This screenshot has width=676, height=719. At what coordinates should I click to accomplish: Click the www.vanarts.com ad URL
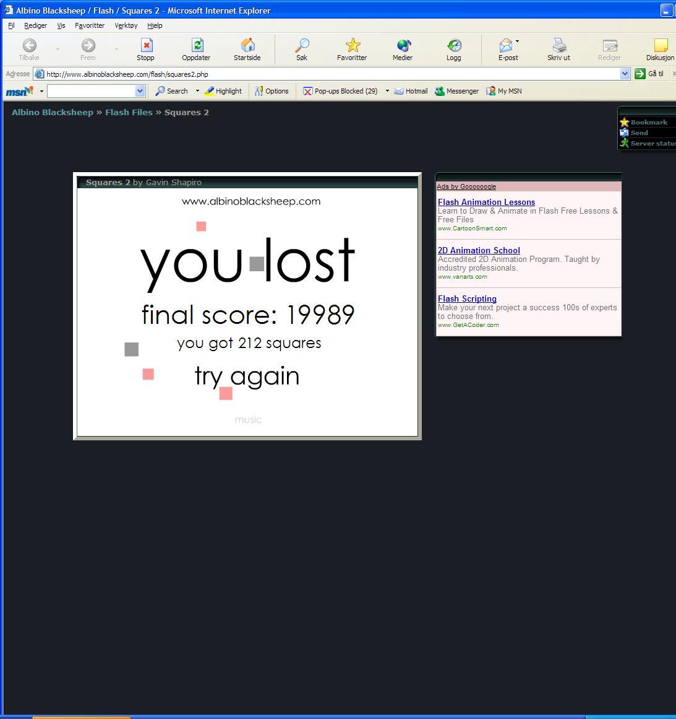point(462,276)
